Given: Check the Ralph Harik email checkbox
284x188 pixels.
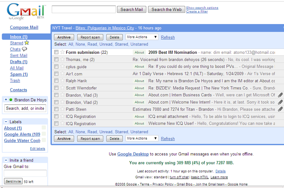Looking at the screenshot, I should (56, 81).
